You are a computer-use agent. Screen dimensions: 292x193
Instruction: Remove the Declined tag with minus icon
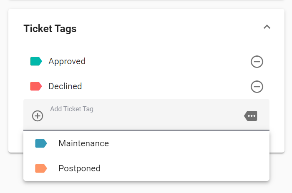(257, 87)
